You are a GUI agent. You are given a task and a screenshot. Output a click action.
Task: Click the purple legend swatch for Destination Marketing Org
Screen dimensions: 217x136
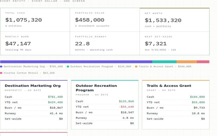pos(1,66)
